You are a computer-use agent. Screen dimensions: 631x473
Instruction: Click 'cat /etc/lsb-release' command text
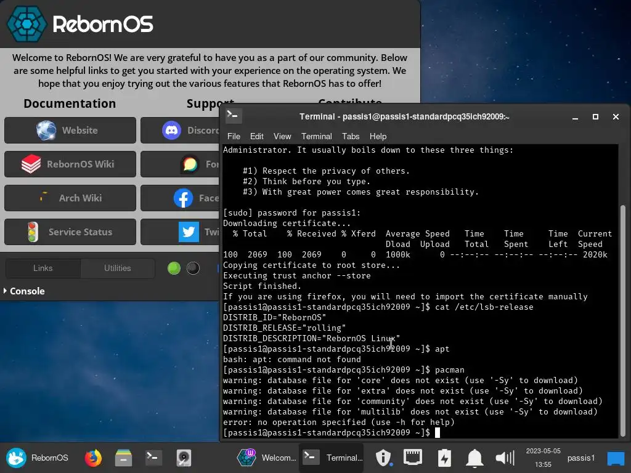484,307
